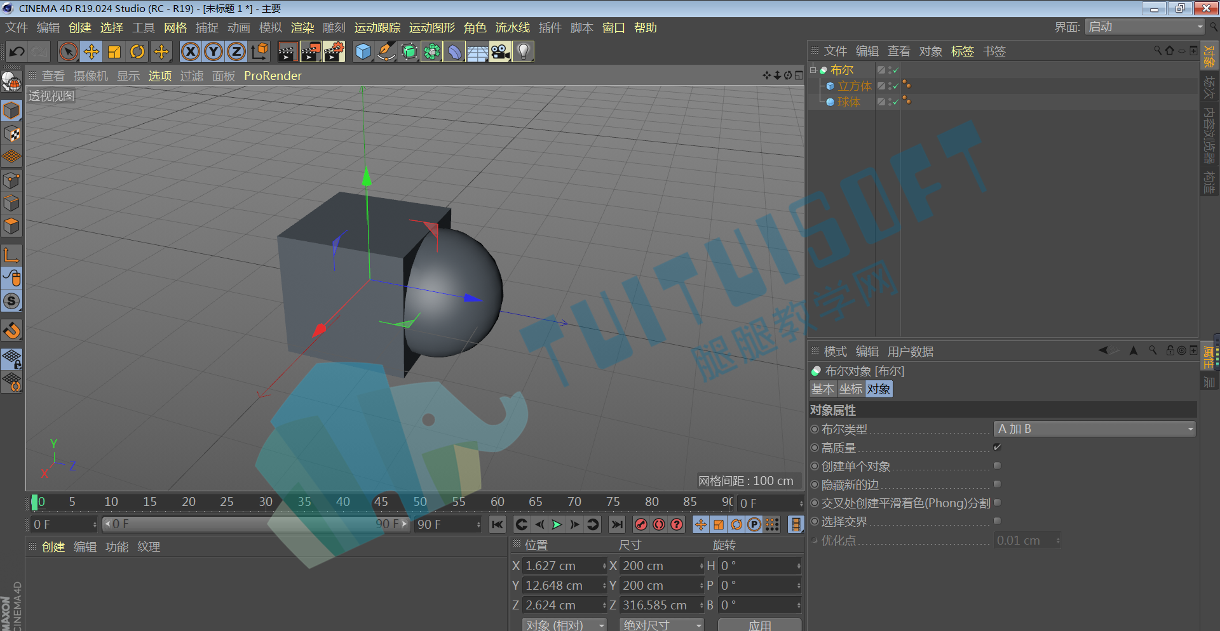Check the 高质量 checkbox
Viewport: 1220px width, 631px height.
pos(997,448)
